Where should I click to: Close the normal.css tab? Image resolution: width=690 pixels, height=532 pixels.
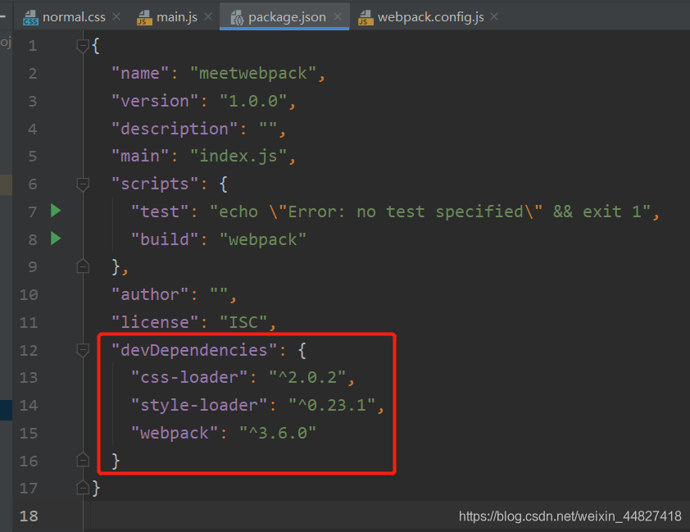click(116, 16)
